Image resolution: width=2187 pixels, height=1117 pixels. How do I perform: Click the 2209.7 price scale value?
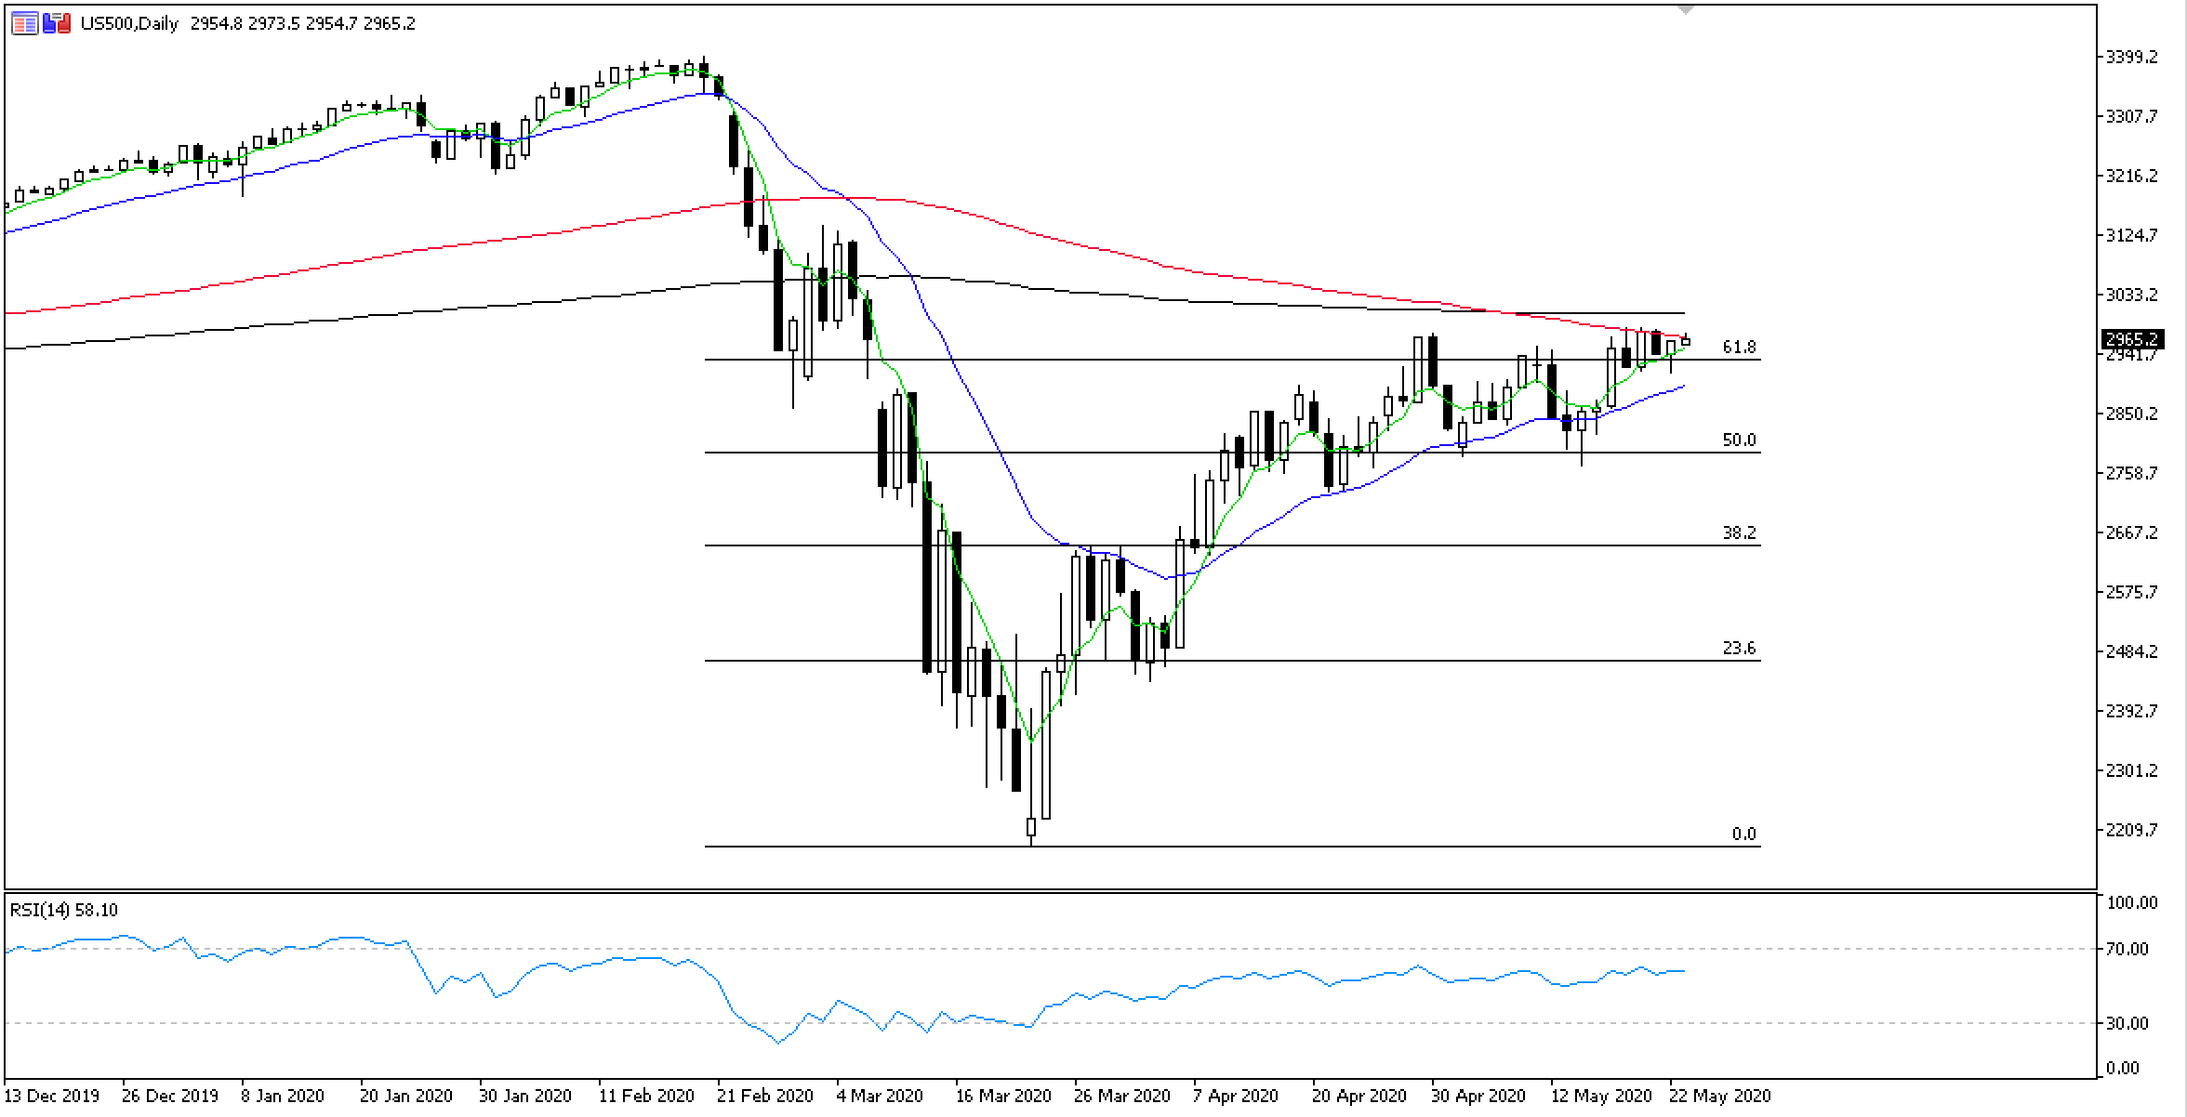2130,830
